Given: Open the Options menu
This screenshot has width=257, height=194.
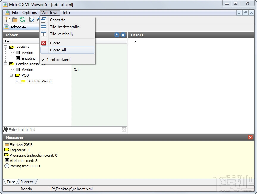Looking at the screenshot, I should point(29,13).
